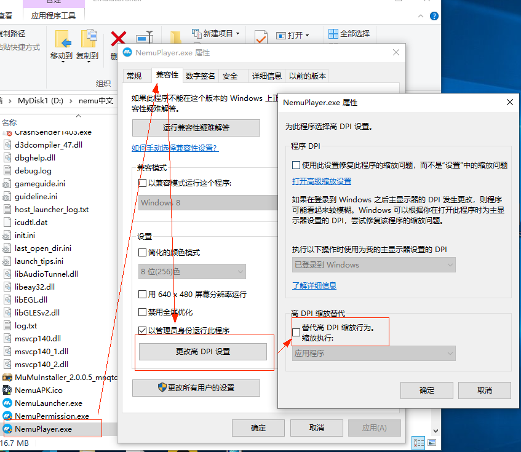The height and width of the screenshot is (452, 521).
Task: Click the 应用(A) button
Action: click(375, 428)
